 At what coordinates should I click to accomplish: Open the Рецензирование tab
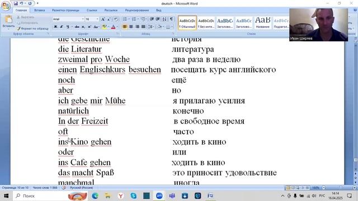pos(136,10)
